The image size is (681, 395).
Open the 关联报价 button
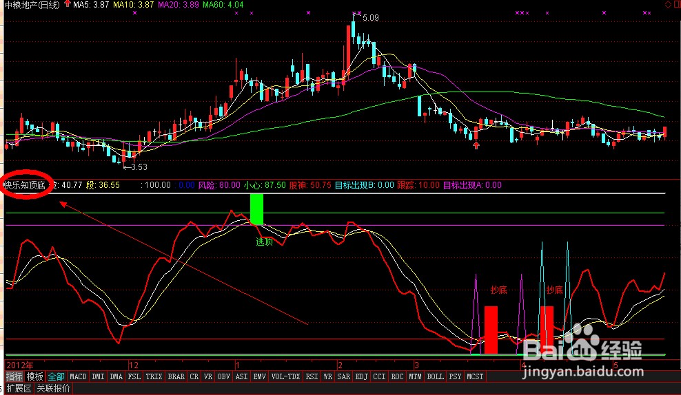pyautogui.click(x=53, y=388)
